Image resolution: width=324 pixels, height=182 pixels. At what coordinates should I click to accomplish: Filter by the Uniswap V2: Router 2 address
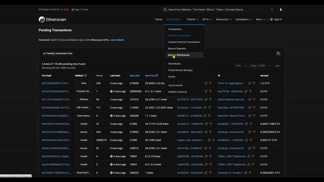(x=250, y=173)
